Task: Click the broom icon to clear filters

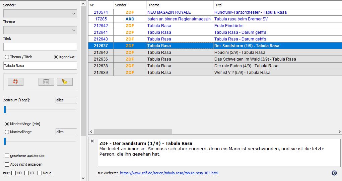Action: pyautogui.click(x=65, y=82)
